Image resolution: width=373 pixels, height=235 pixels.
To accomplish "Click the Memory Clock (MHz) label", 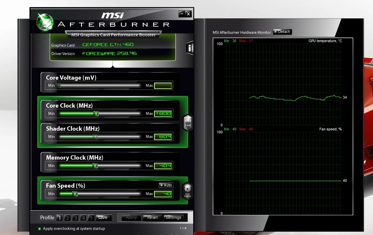I will coord(74,158).
